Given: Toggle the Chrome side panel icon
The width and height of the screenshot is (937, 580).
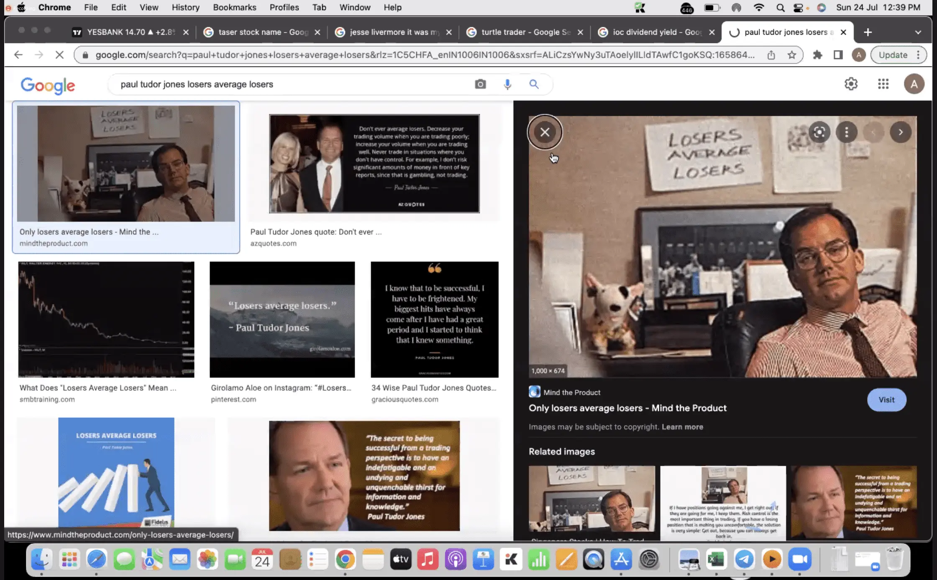Looking at the screenshot, I should (x=838, y=55).
